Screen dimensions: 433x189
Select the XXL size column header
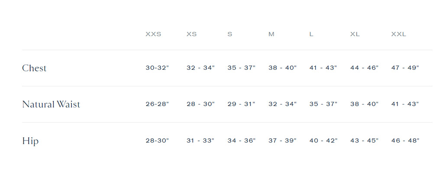399,34
